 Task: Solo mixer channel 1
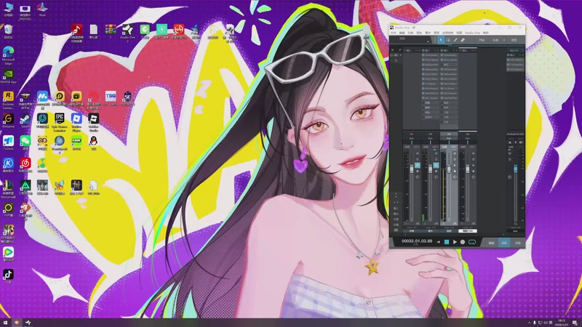[x=417, y=159]
